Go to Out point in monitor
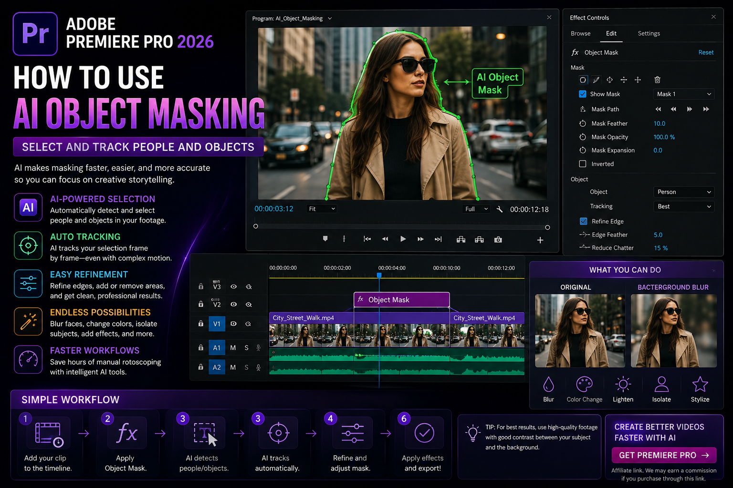The image size is (733, 488). pyautogui.click(x=438, y=239)
